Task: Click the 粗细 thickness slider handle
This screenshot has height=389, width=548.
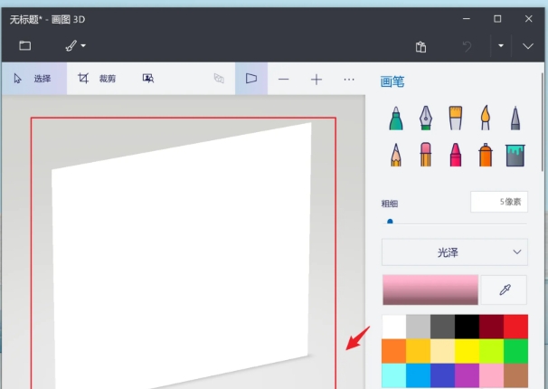Action: pyautogui.click(x=390, y=222)
